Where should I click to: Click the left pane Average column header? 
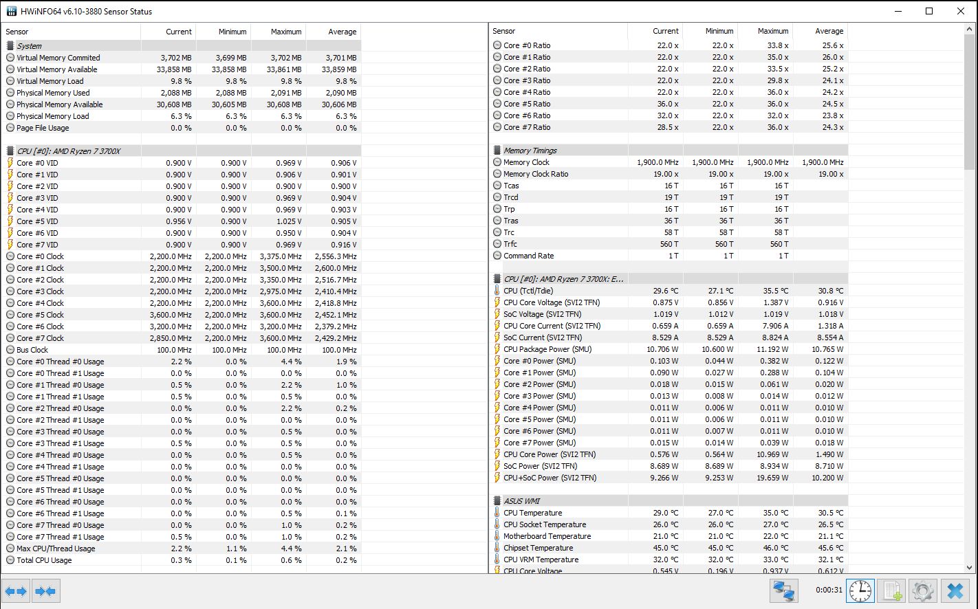click(342, 32)
